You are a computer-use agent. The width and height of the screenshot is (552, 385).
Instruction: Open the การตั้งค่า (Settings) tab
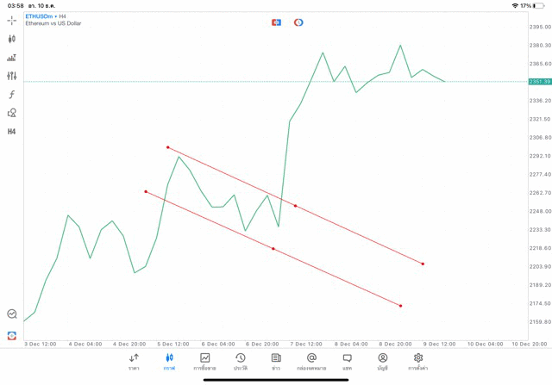coord(418,362)
